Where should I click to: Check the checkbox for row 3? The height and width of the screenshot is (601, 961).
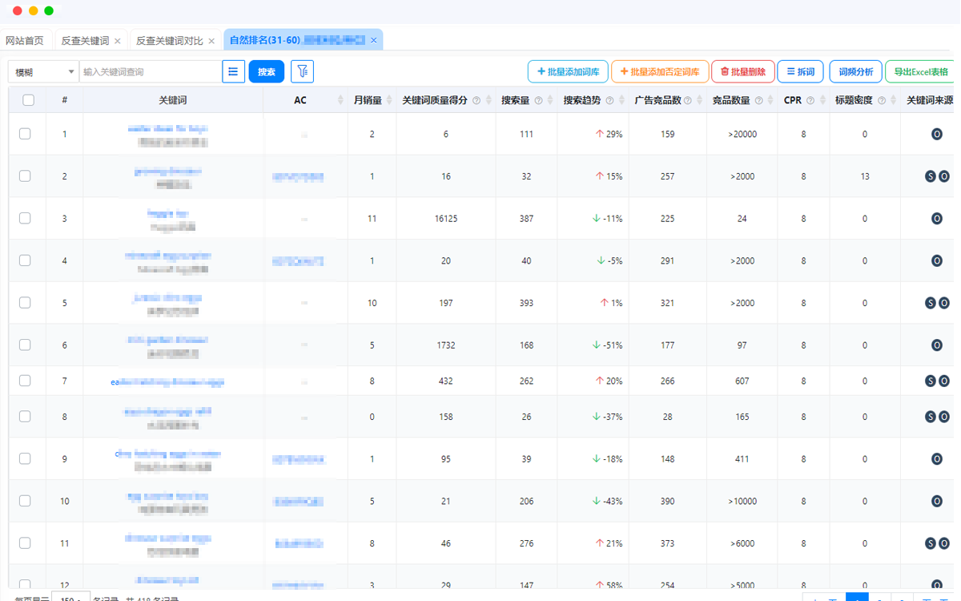pyautogui.click(x=26, y=218)
